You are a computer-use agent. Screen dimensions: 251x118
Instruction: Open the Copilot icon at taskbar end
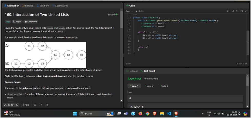[x=245, y=114]
